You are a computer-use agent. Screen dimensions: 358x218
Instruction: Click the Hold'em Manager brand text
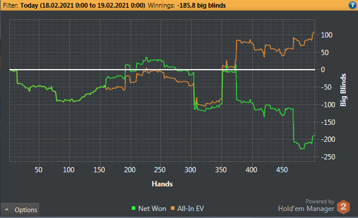pos(306,209)
